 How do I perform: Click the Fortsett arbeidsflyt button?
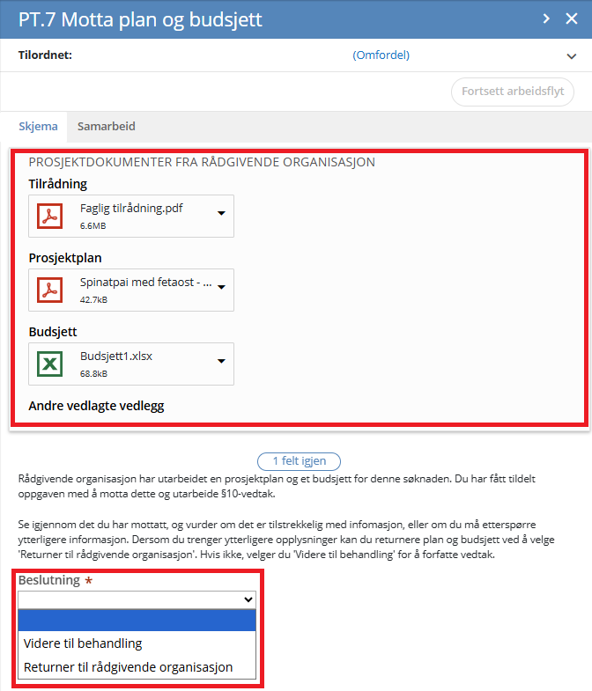(513, 92)
